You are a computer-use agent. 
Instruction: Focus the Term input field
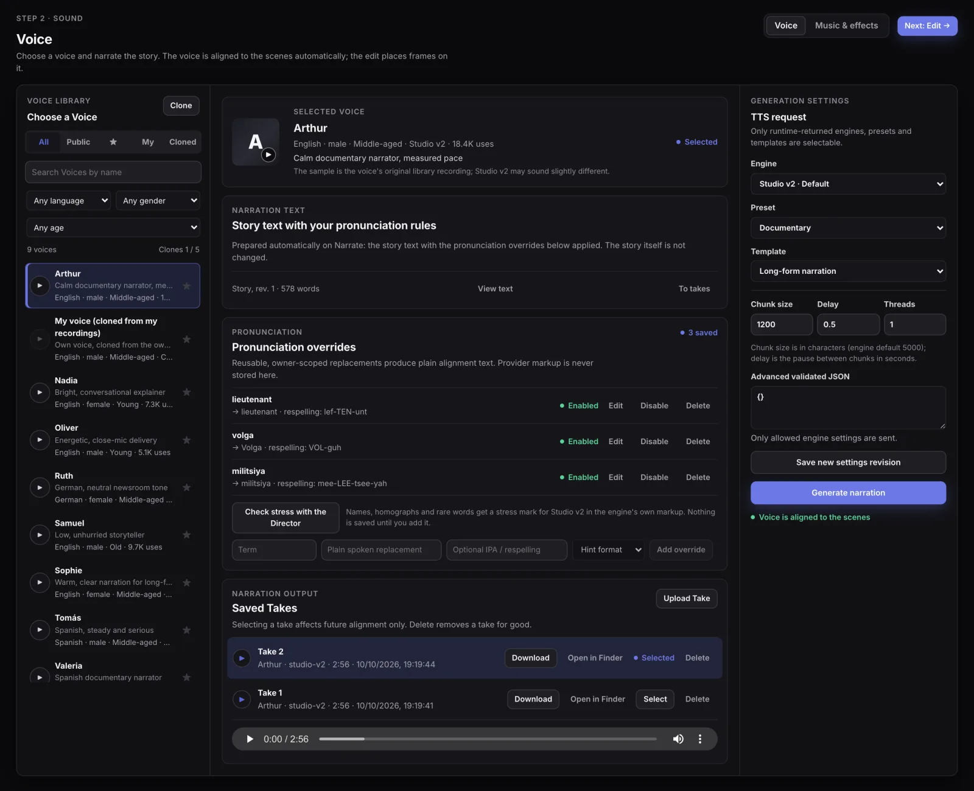point(274,549)
